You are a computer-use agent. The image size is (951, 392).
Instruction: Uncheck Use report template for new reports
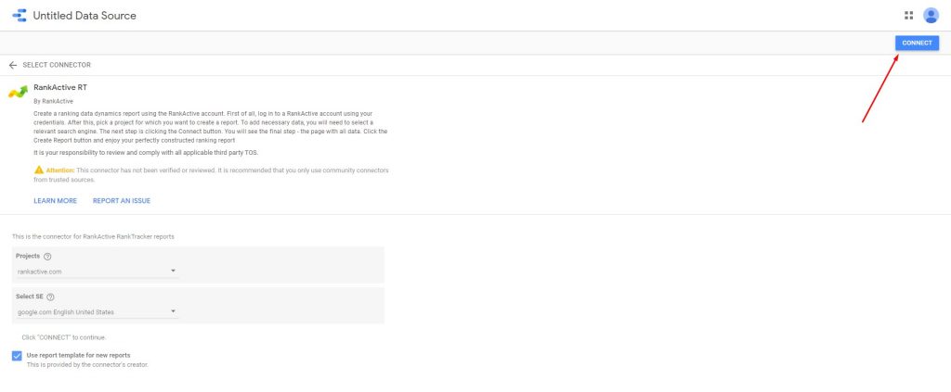(17, 356)
